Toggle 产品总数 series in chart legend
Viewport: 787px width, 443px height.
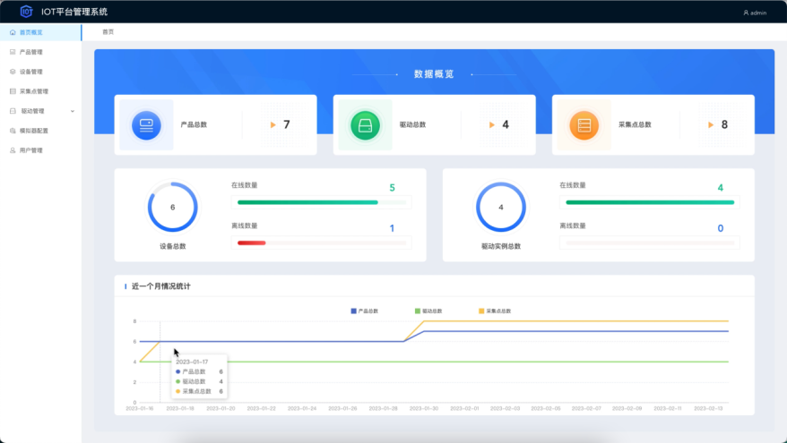tap(365, 311)
